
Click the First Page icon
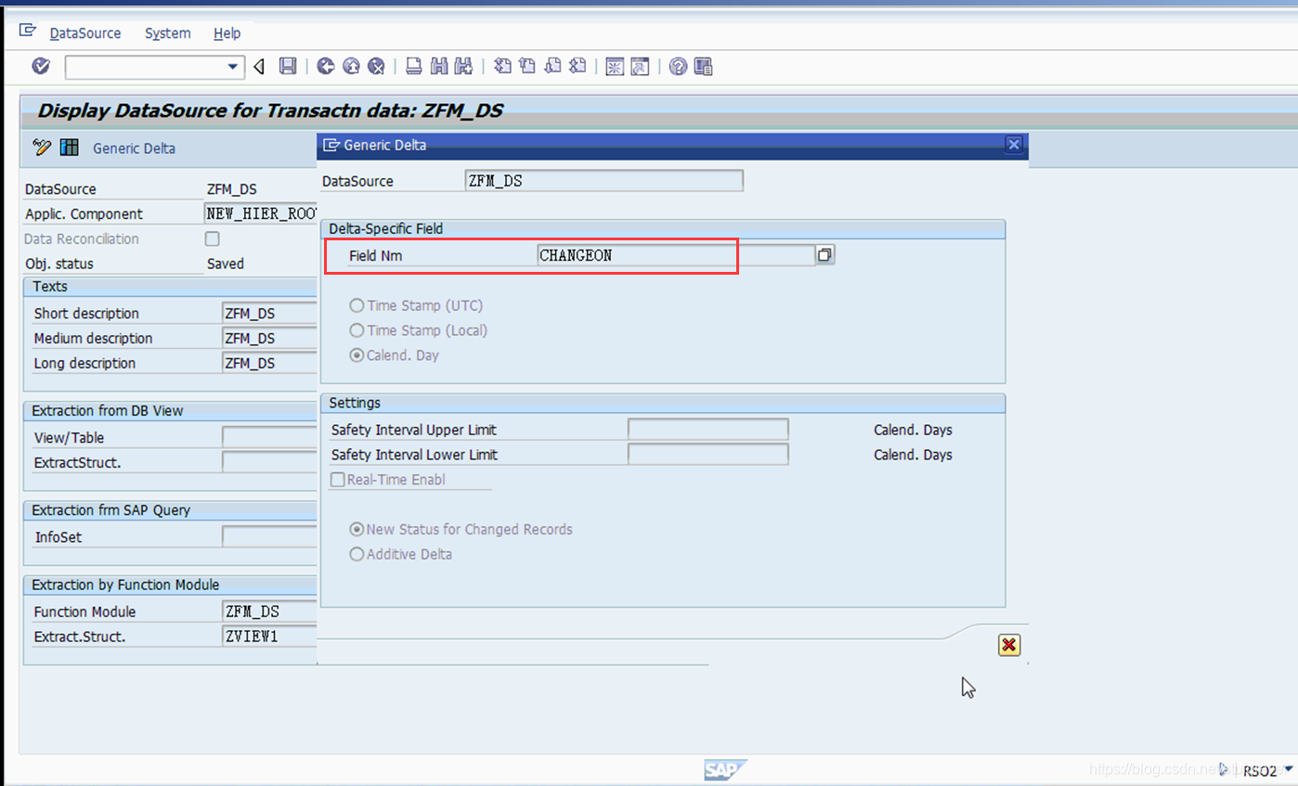502,66
